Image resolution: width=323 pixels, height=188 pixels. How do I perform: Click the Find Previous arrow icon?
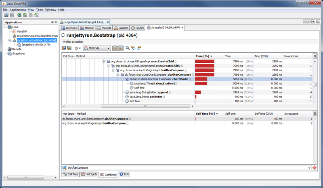tap(133, 48)
